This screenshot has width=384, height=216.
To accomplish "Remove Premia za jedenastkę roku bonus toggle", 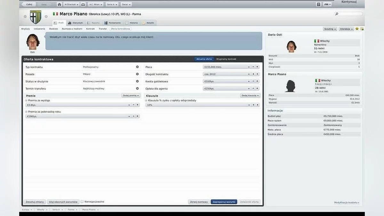I will (26, 112).
